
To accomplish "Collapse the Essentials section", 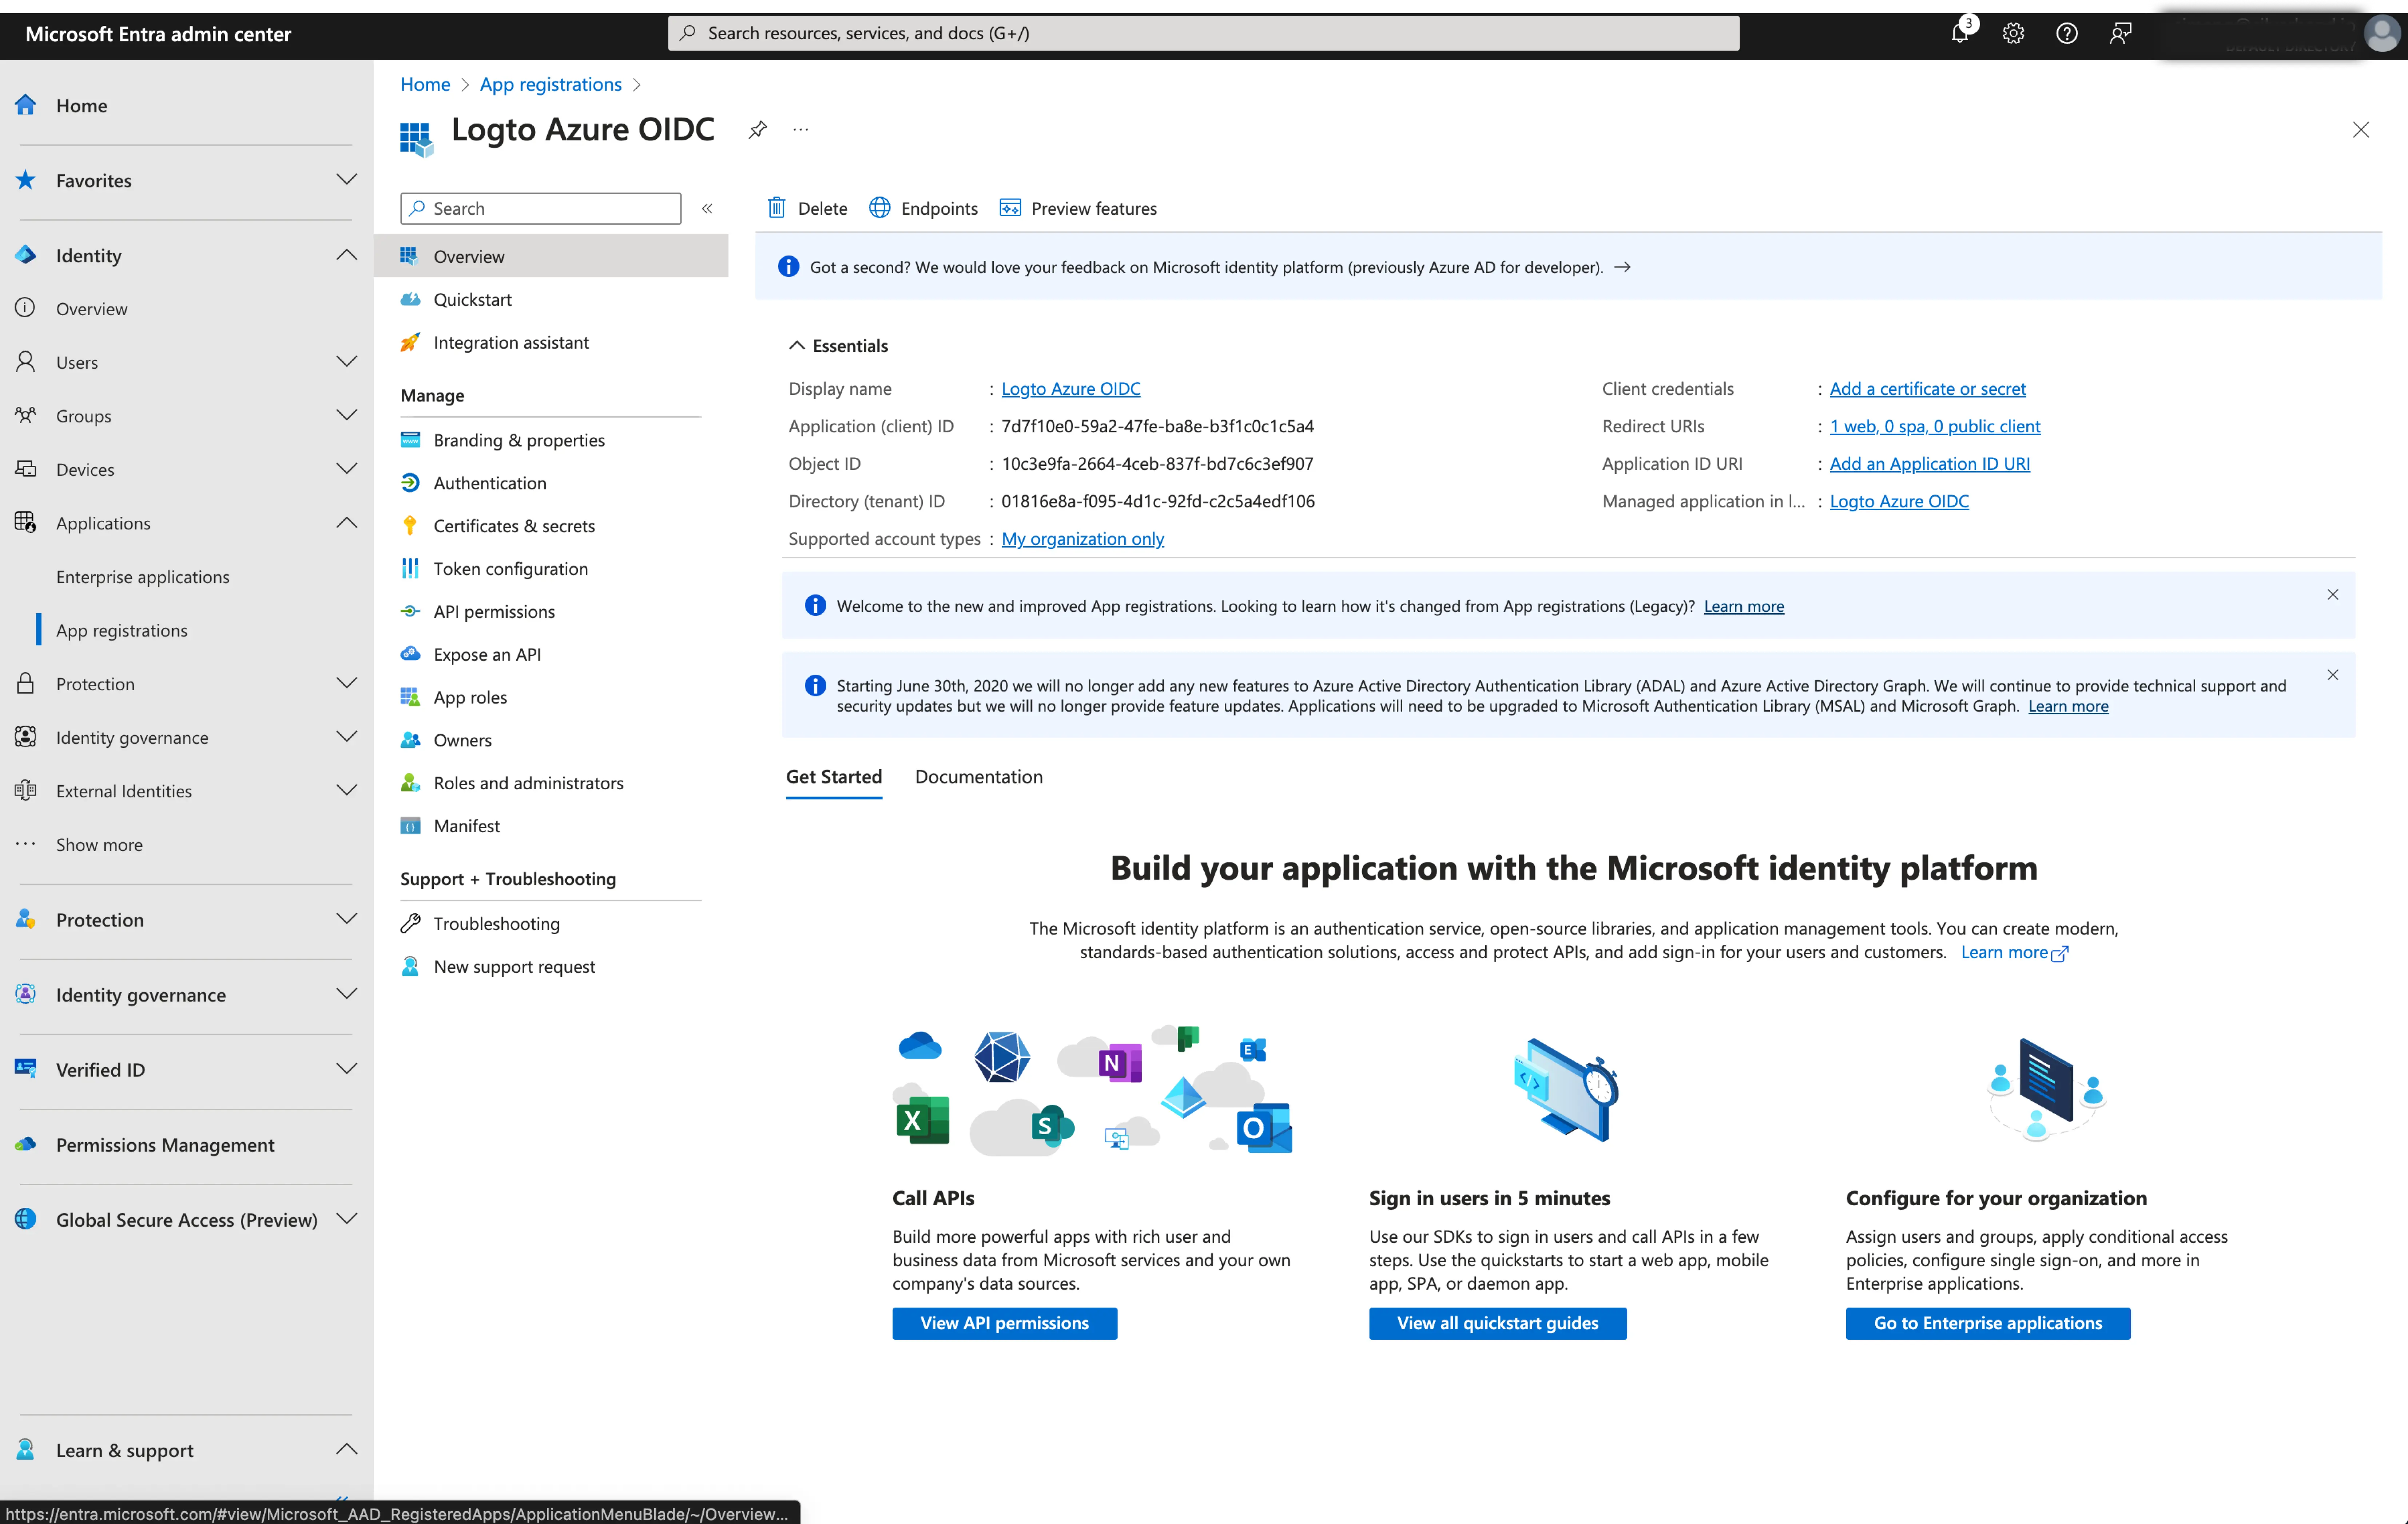I will pos(799,344).
